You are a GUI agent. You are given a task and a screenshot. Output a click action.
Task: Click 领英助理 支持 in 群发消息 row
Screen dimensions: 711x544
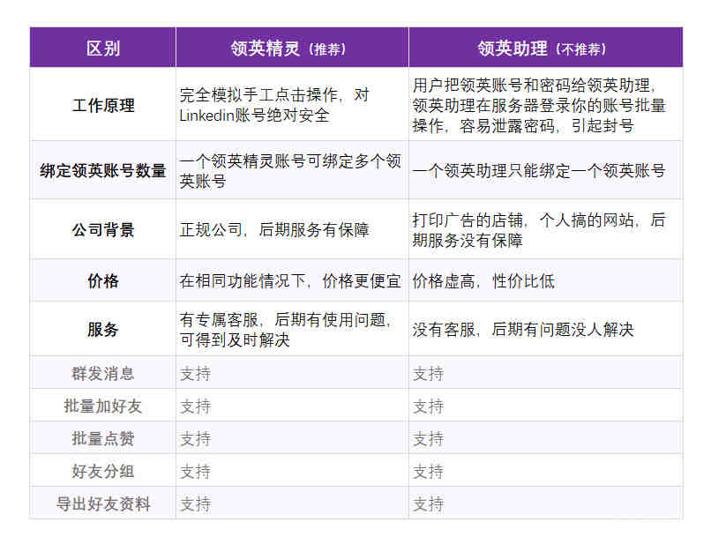pyautogui.click(x=545, y=373)
